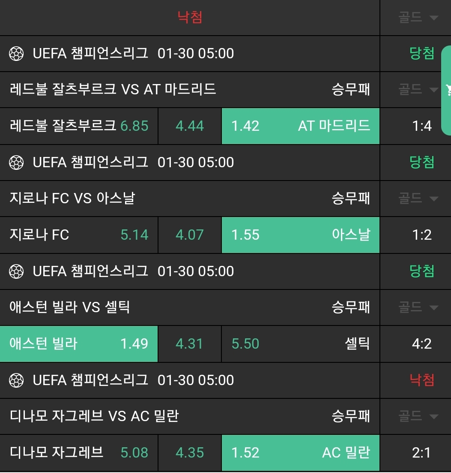451x473 pixels.
Task: Click draw odds 4.07 for 지로나 vs 아스날
Action: [x=190, y=235]
